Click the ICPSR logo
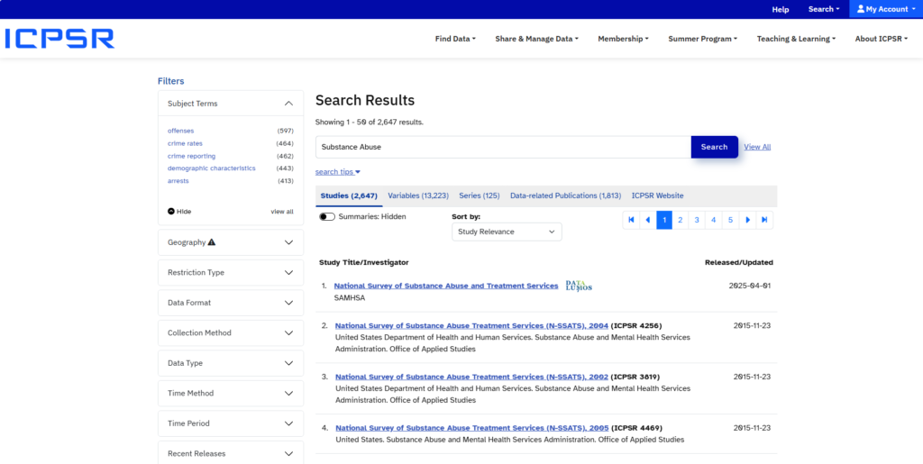The height and width of the screenshot is (464, 923). pos(59,39)
